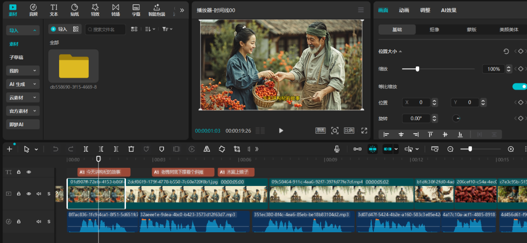
Task: Expand the 云素材 section in sidebar
Action: click(22, 98)
